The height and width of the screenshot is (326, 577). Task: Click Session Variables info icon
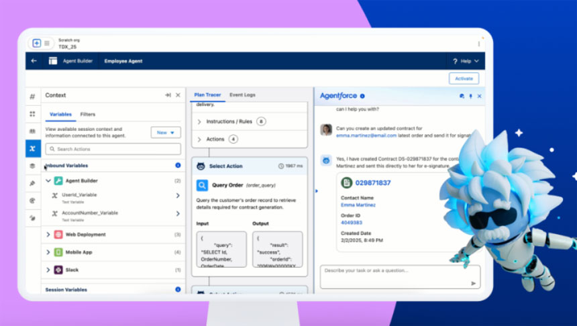pyautogui.click(x=178, y=289)
